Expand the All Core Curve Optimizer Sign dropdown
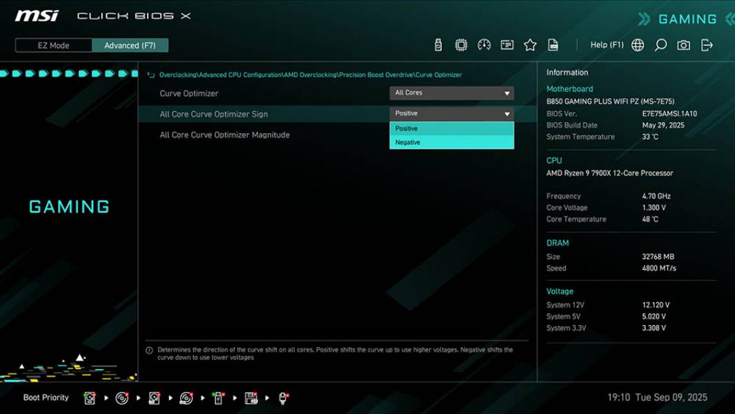Image resolution: width=735 pixels, height=414 pixels. click(451, 113)
